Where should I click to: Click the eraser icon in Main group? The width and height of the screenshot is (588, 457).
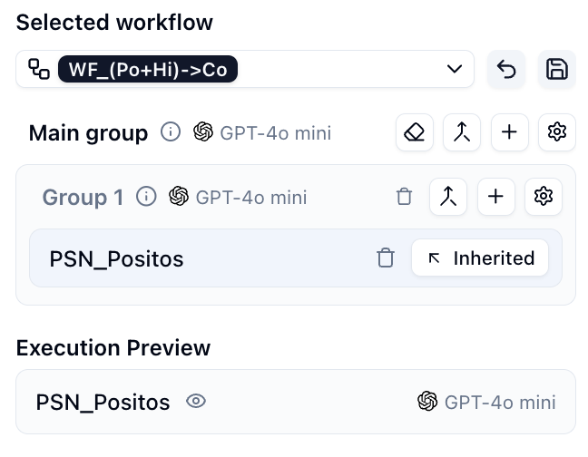(x=415, y=133)
